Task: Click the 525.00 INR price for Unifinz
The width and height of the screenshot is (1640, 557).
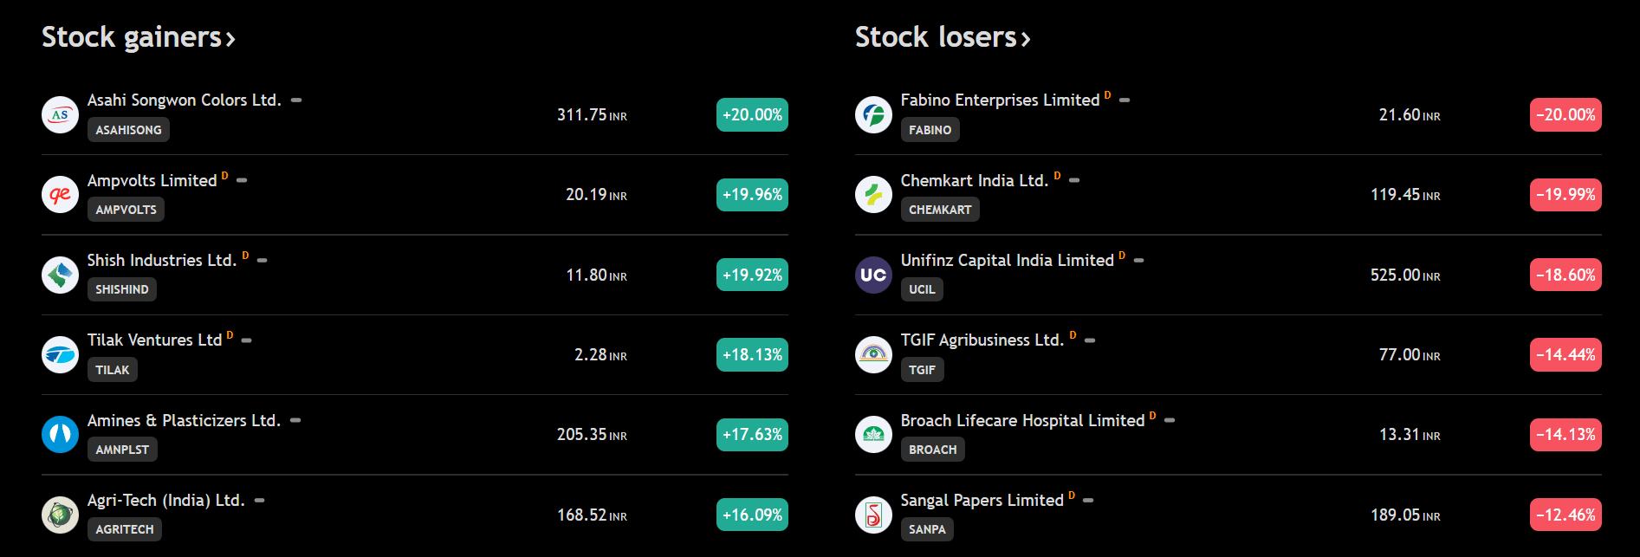Action: [1404, 275]
